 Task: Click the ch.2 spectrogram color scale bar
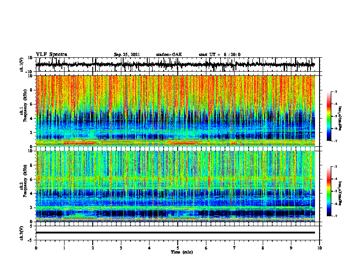(x=329, y=191)
